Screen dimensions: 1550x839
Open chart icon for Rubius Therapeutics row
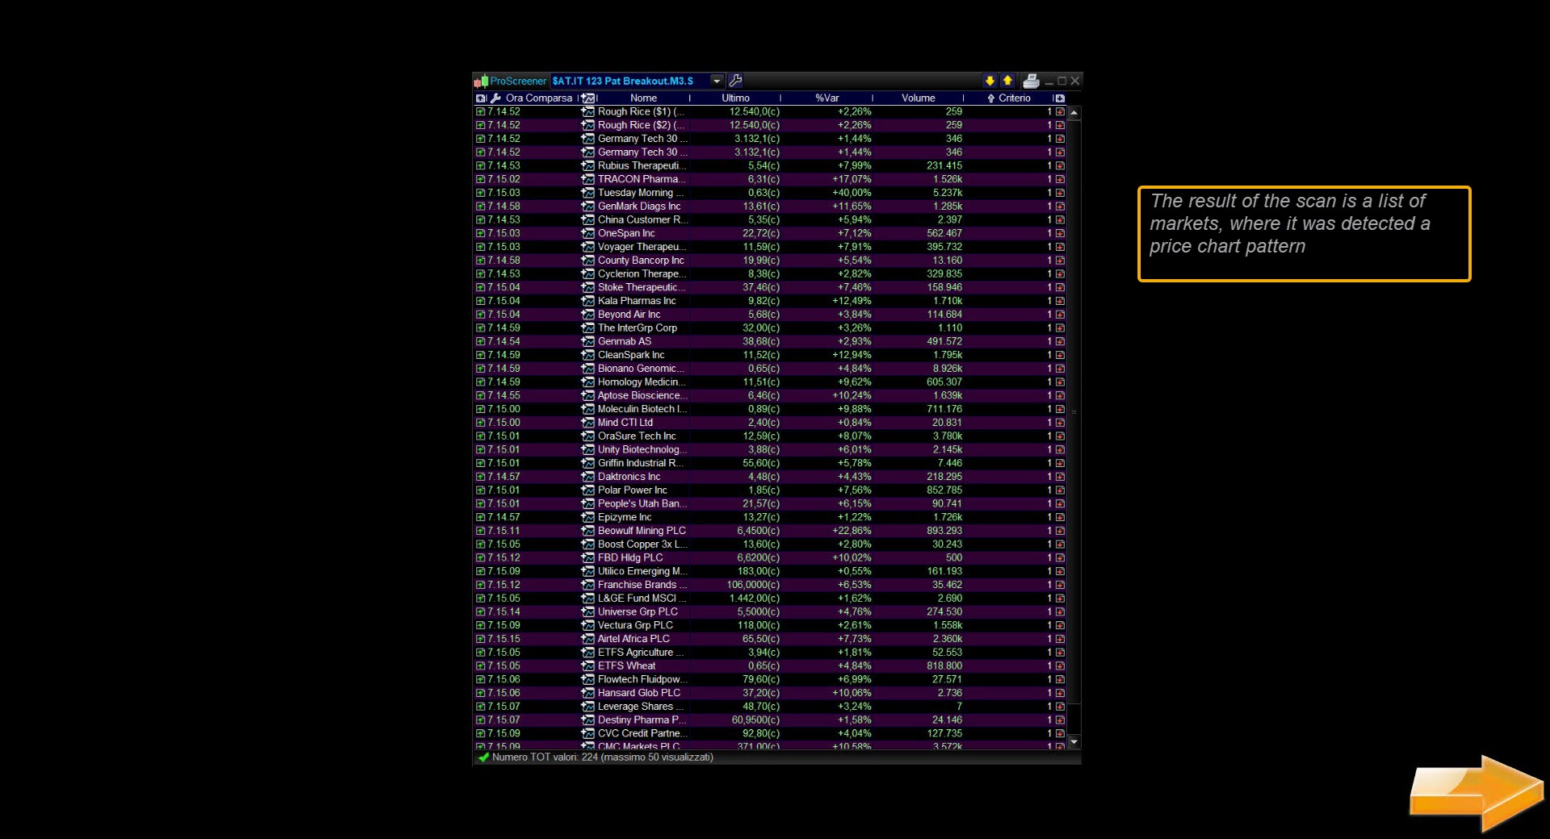coord(588,166)
